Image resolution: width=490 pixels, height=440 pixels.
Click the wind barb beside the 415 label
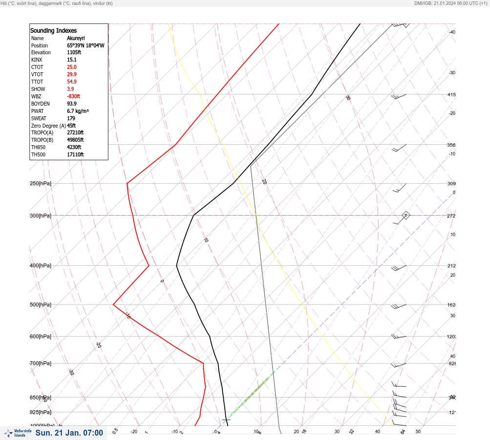pyautogui.click(x=399, y=96)
